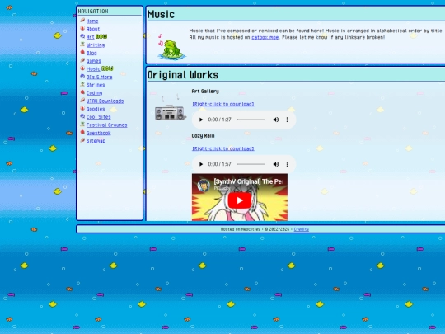445x334 pixels.
Task: Click the bullet icon beside Cool Sites
Action: (x=82, y=116)
